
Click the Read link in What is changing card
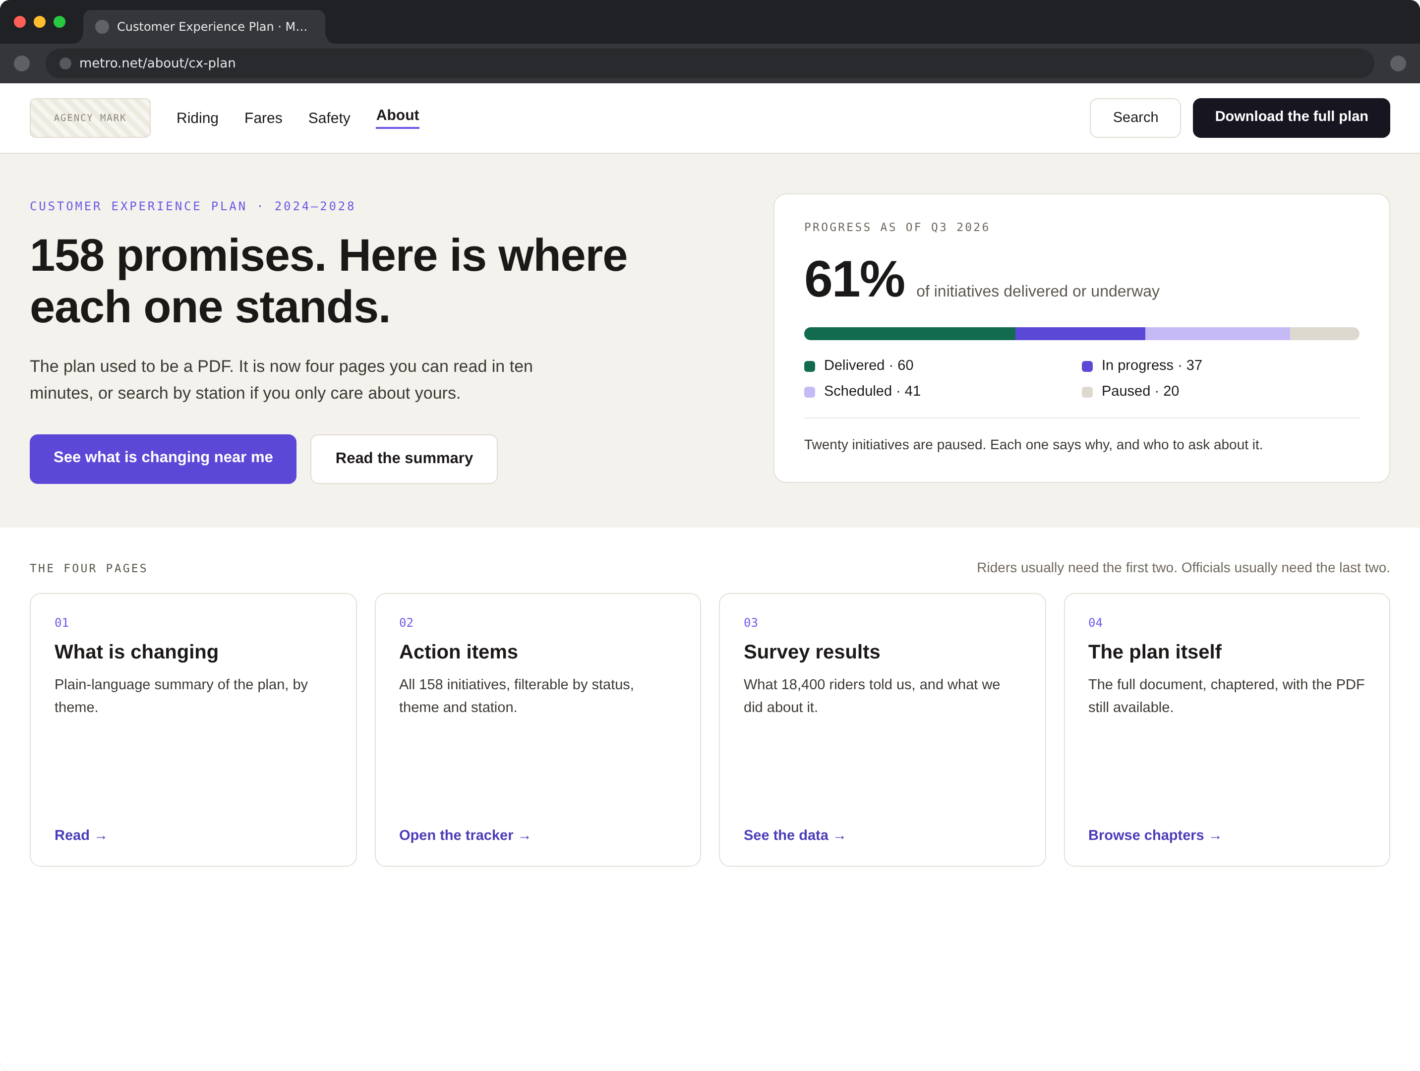point(80,834)
